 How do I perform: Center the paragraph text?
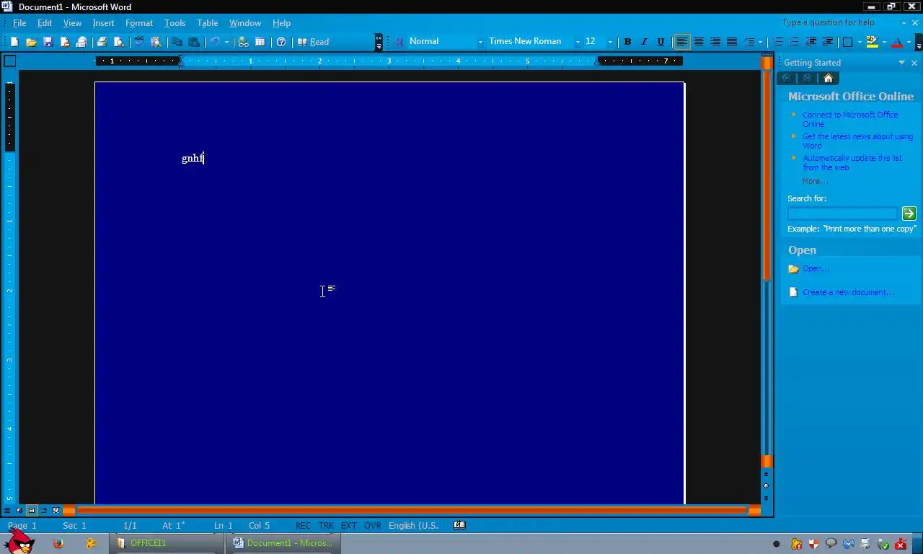tap(699, 42)
